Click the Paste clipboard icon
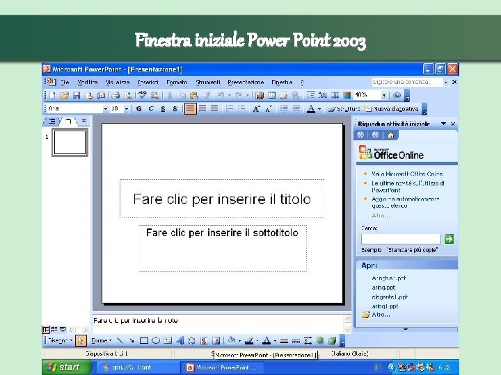The height and width of the screenshot is (375, 501). coord(194,95)
